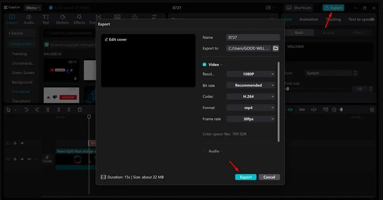Viewport: 383px width, 200px height.
Task: Cancel the export dialog
Action: pos(269,177)
